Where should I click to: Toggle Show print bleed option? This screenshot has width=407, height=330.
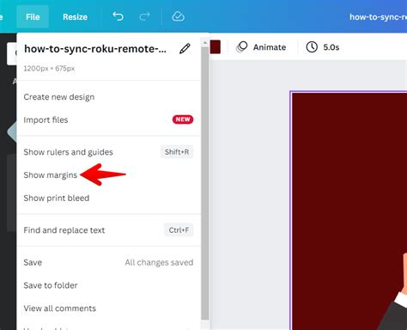[108, 198]
